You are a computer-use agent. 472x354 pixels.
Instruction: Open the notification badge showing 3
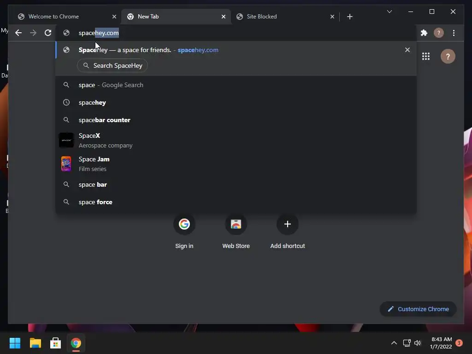tap(459, 343)
